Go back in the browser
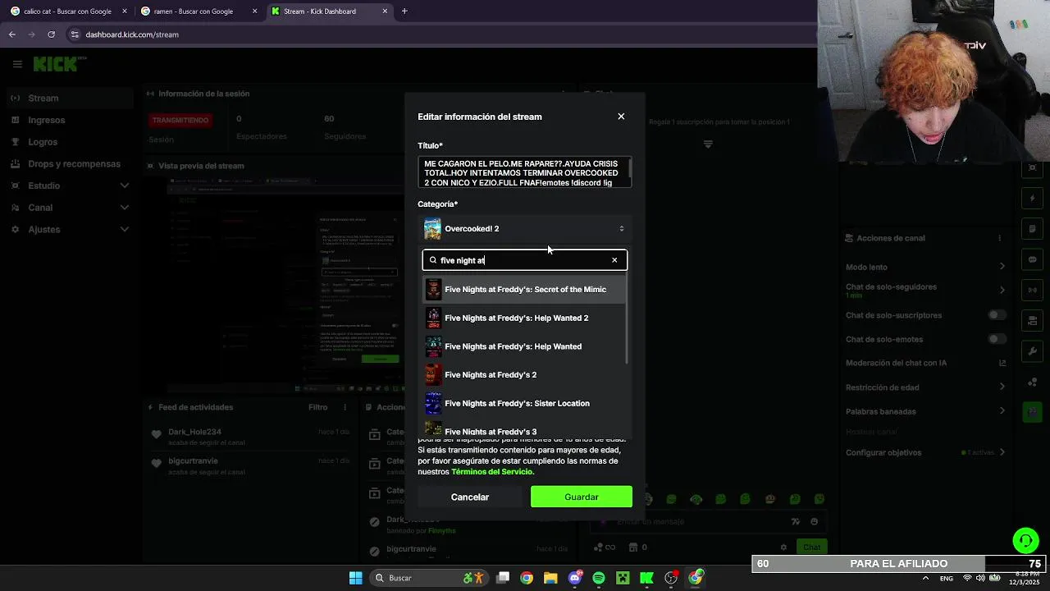The width and height of the screenshot is (1050, 591). tap(12, 34)
